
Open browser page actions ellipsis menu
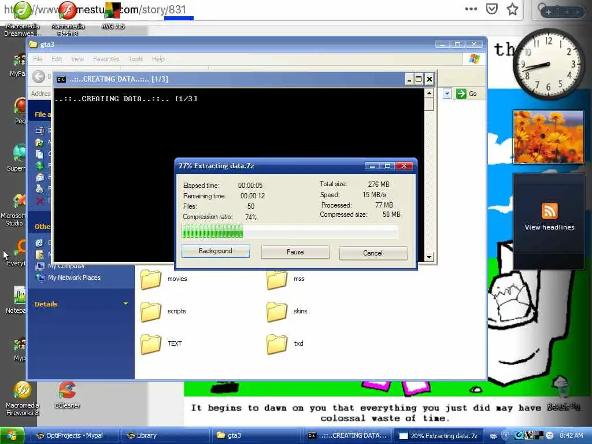471,9
